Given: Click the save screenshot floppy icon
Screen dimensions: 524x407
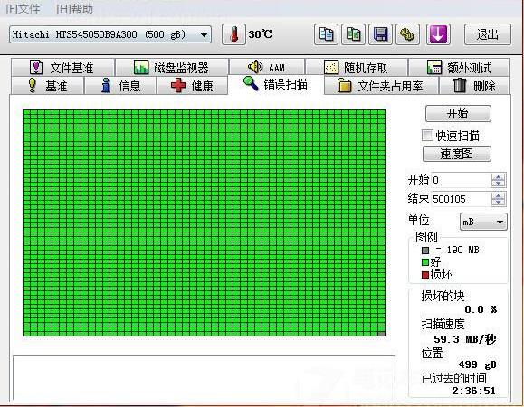Looking at the screenshot, I should coord(380,34).
